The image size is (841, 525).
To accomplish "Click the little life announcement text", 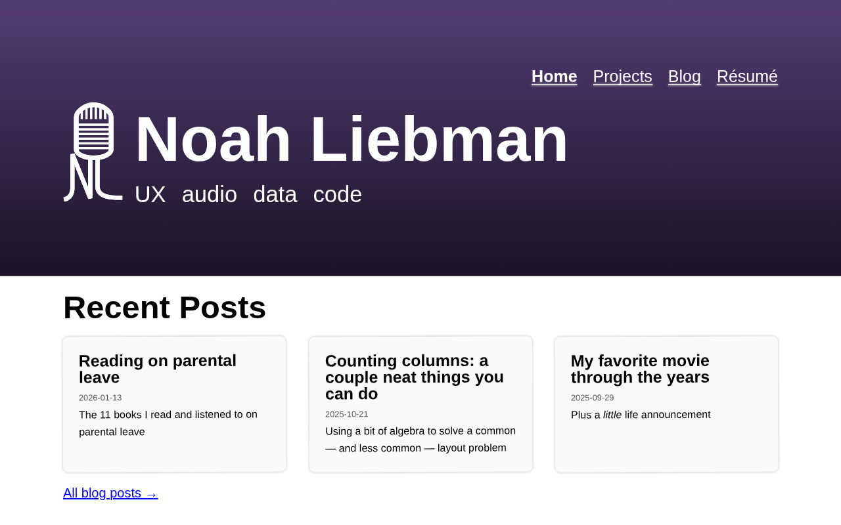I will click(641, 415).
